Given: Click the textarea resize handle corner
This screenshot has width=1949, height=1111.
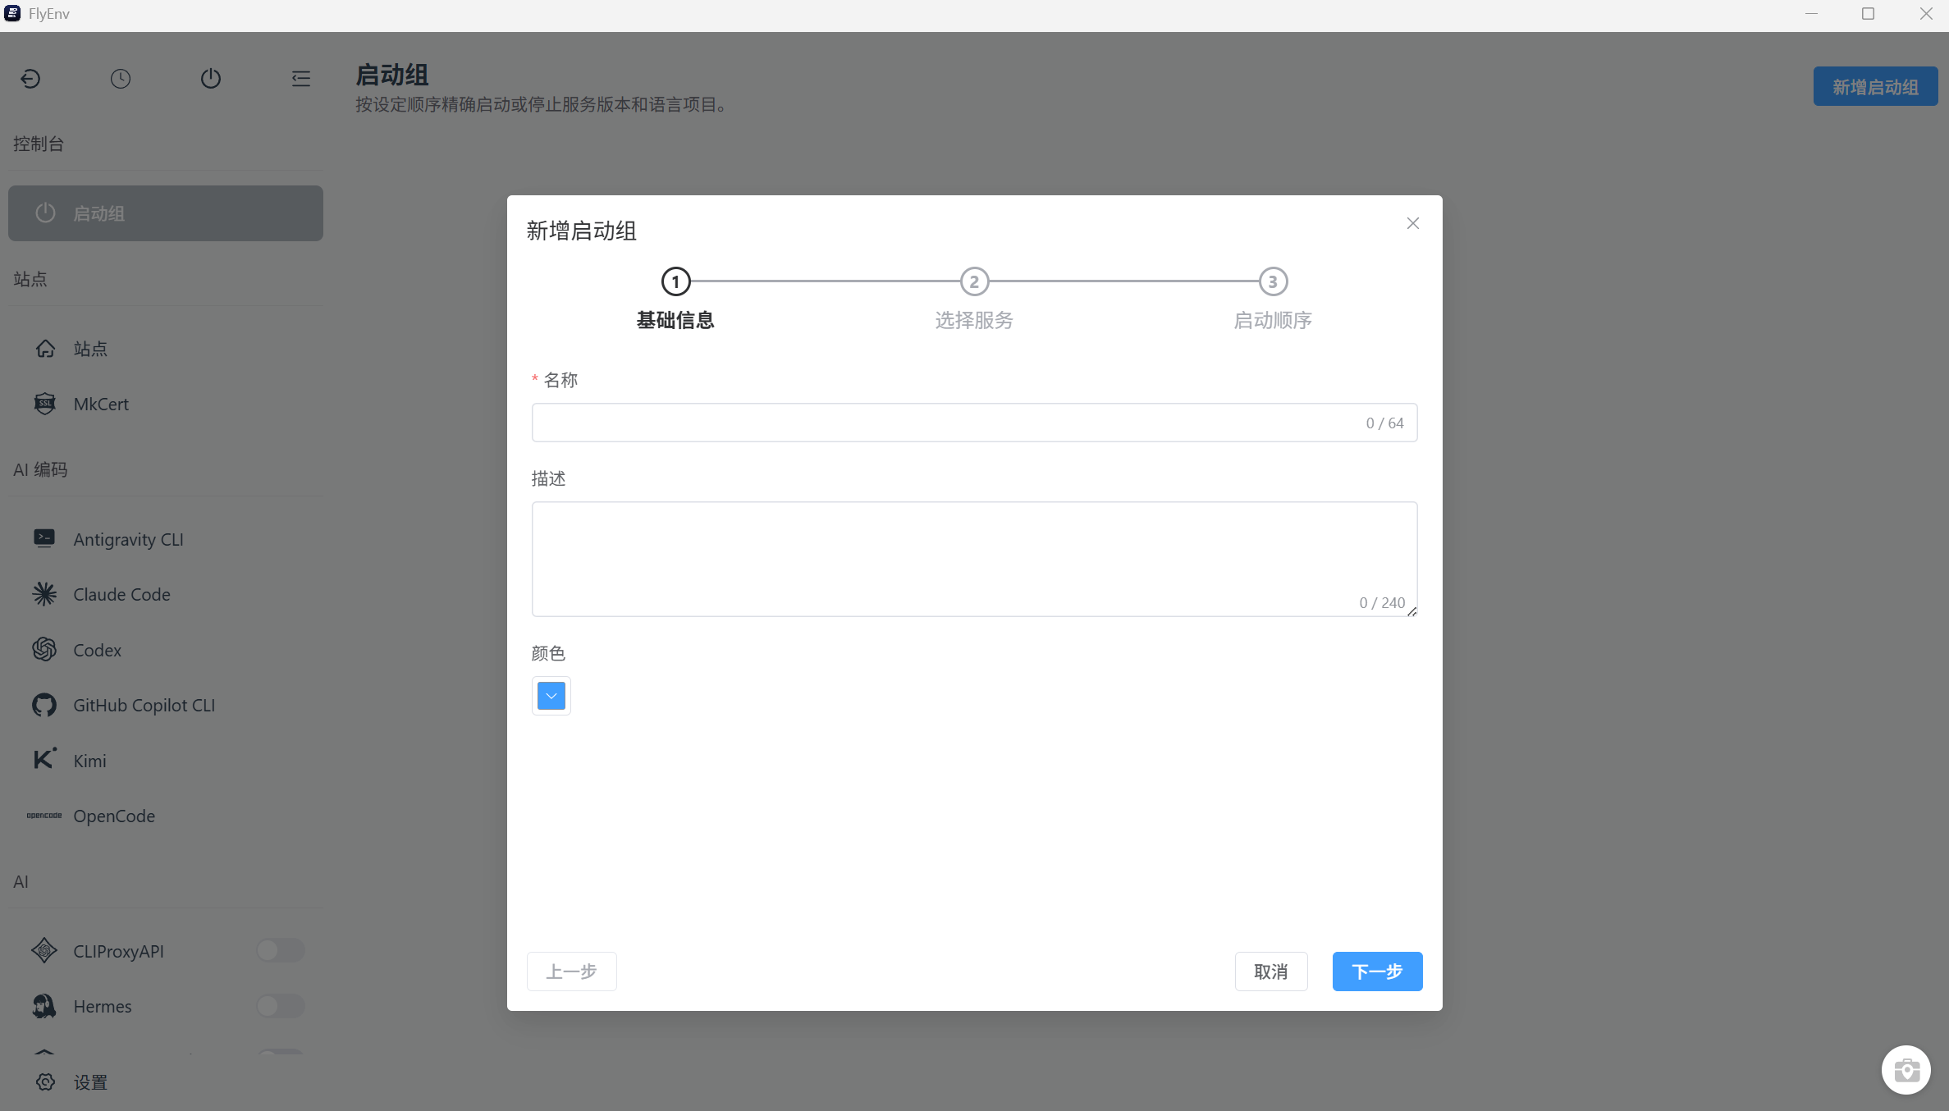Looking at the screenshot, I should pyautogui.click(x=1411, y=611).
